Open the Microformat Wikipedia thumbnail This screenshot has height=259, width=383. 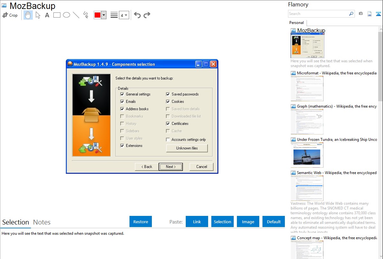click(x=307, y=88)
